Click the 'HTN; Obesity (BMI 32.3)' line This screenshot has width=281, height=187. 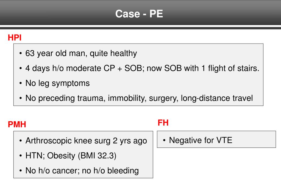point(71,156)
